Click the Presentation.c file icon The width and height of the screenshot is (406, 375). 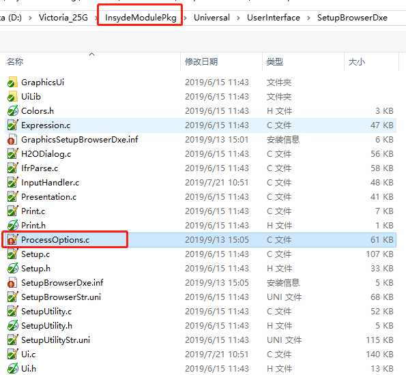click(x=12, y=196)
